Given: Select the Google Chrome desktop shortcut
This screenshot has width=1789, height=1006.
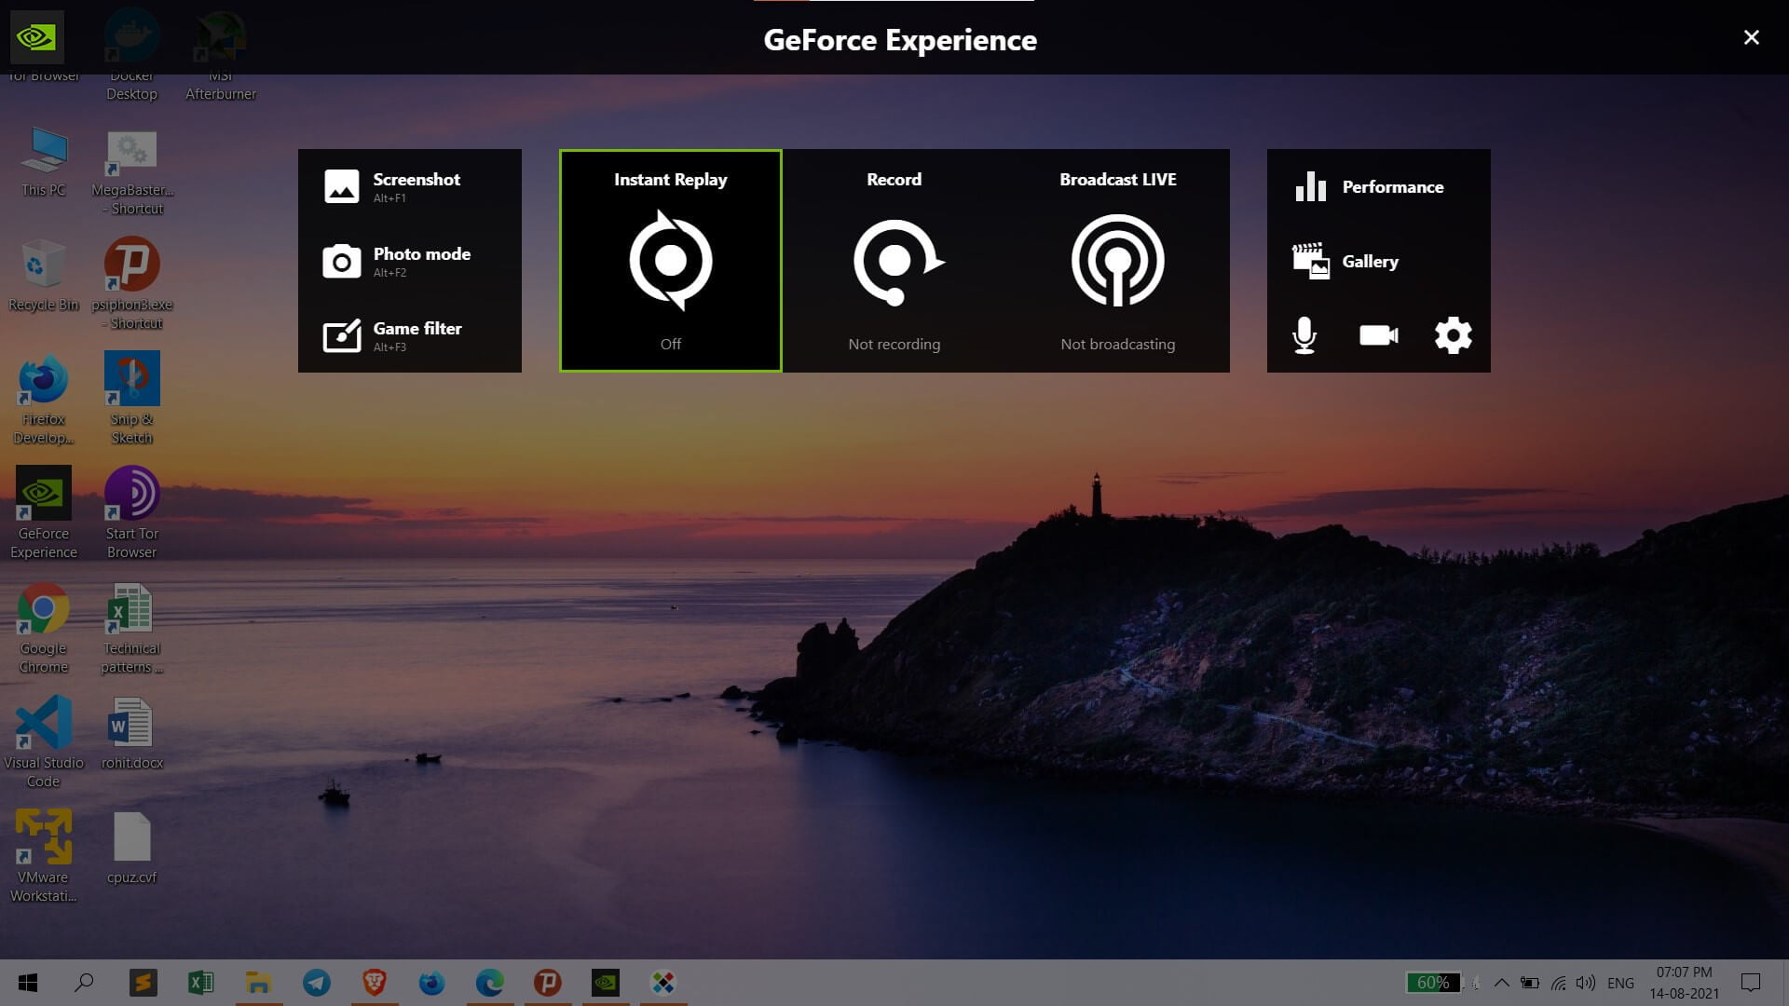Looking at the screenshot, I should (x=44, y=629).
